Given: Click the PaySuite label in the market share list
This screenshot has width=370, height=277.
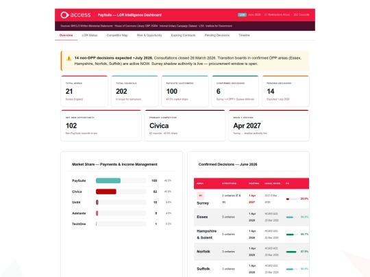Looking at the screenshot, I should [x=79, y=181].
